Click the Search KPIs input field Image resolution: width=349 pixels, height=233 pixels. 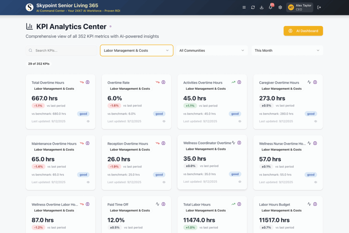[x=61, y=50]
